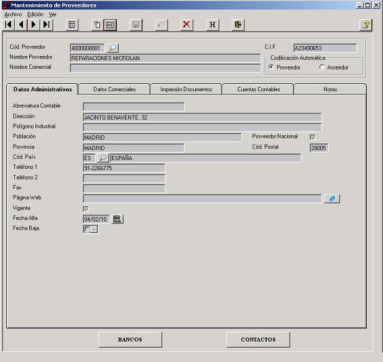Click the Nombre Comercial field
Screen dimensions: 383x362
pyautogui.click(x=165, y=68)
